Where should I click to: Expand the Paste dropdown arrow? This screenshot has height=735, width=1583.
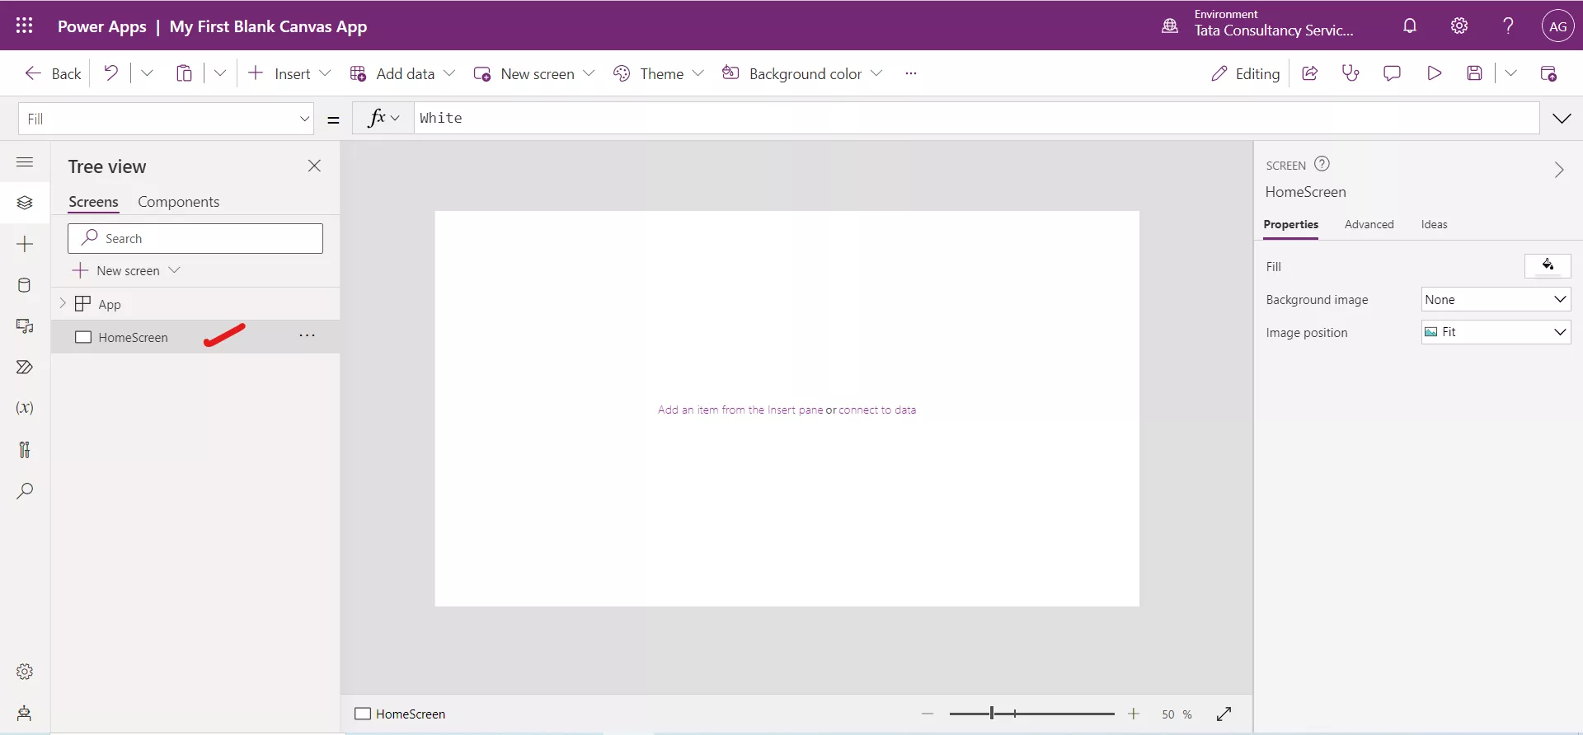(x=220, y=73)
